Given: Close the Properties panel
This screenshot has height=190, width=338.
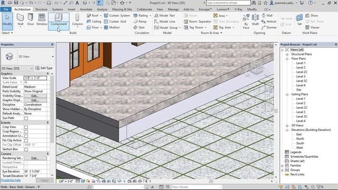Looking at the screenshot, I should [x=52, y=44].
